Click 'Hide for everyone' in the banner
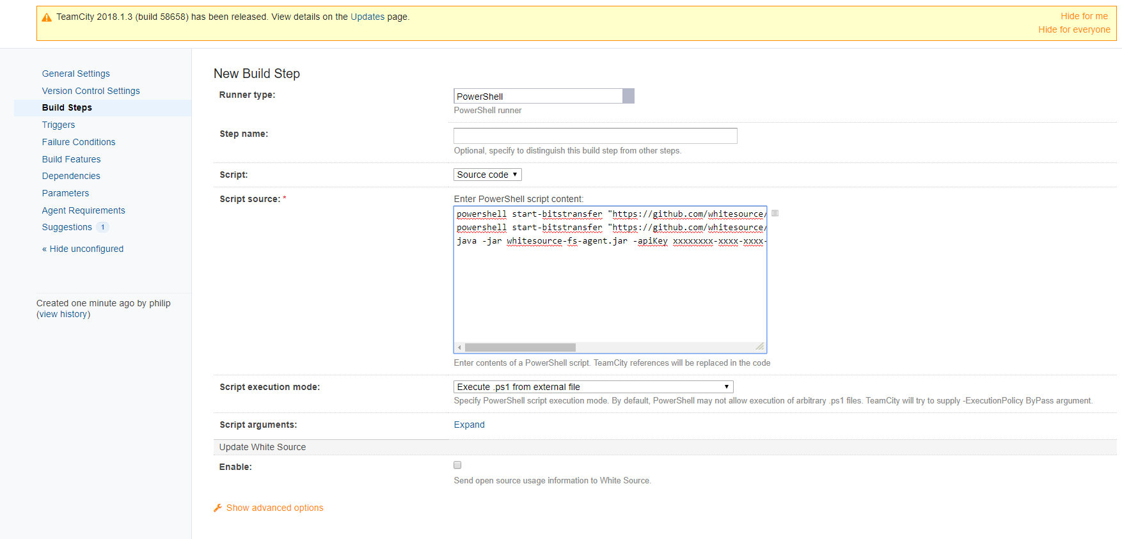The height and width of the screenshot is (539, 1122). (1074, 29)
